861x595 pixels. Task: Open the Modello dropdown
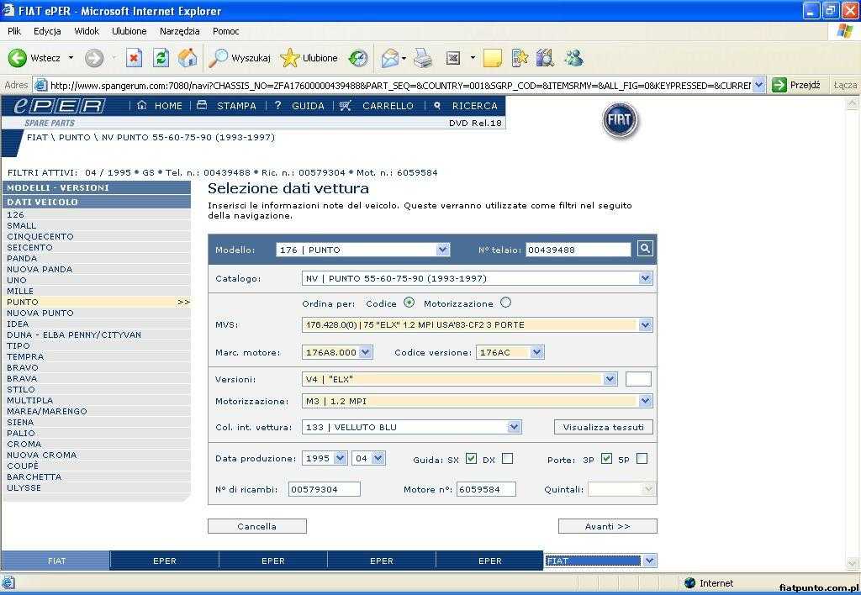(x=442, y=250)
